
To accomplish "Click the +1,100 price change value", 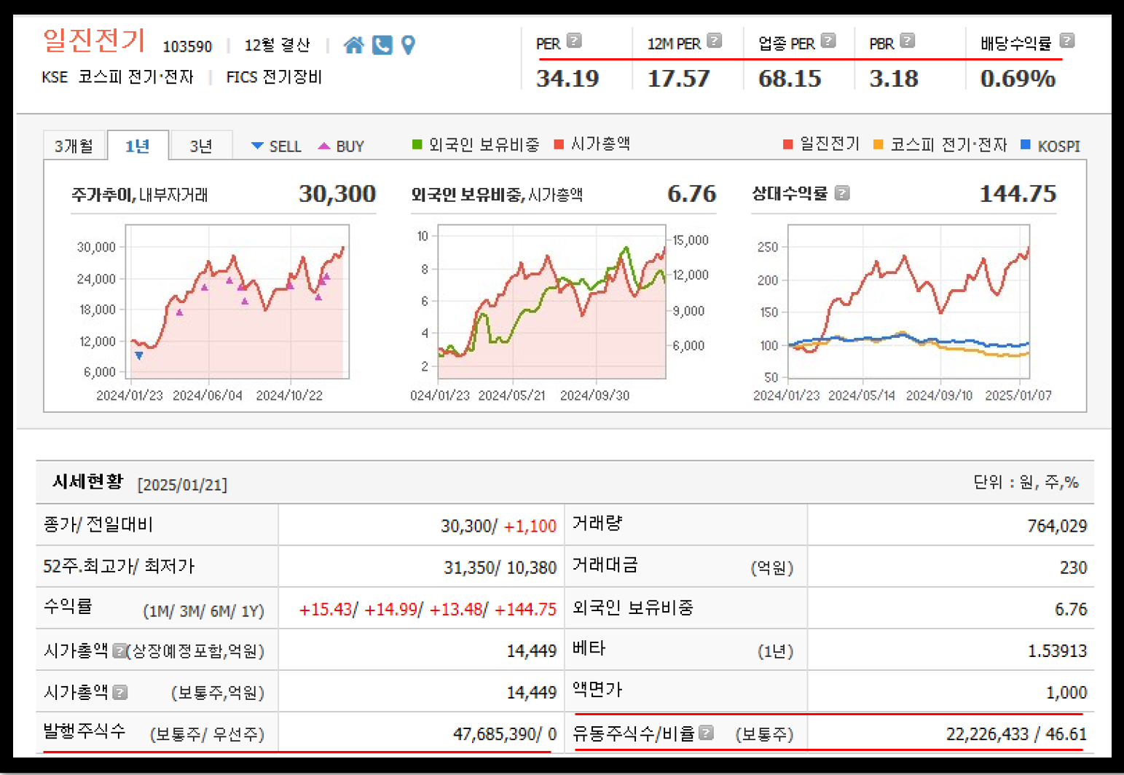I will 530,526.
